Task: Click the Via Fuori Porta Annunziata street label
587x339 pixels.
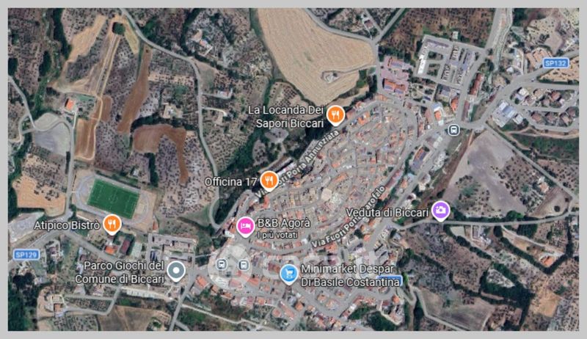Action: (x=298, y=164)
